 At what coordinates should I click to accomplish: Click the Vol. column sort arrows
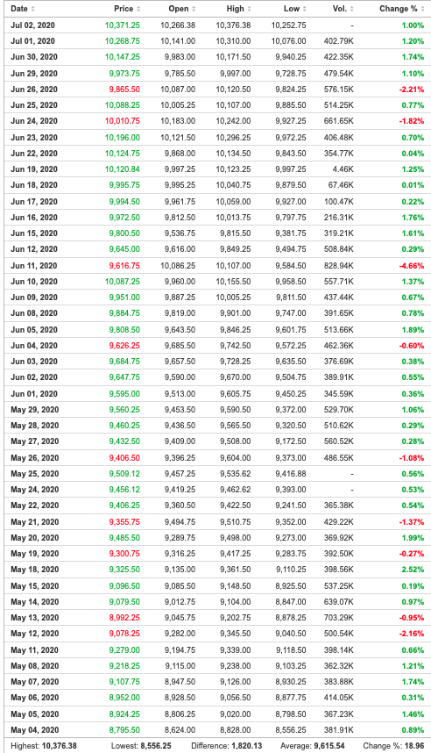coord(352,9)
